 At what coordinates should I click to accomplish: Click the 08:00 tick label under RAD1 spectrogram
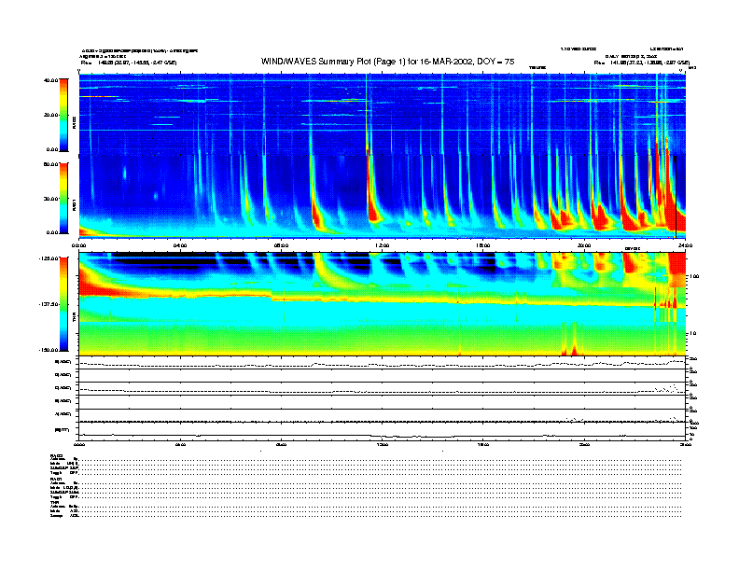pyautogui.click(x=281, y=245)
